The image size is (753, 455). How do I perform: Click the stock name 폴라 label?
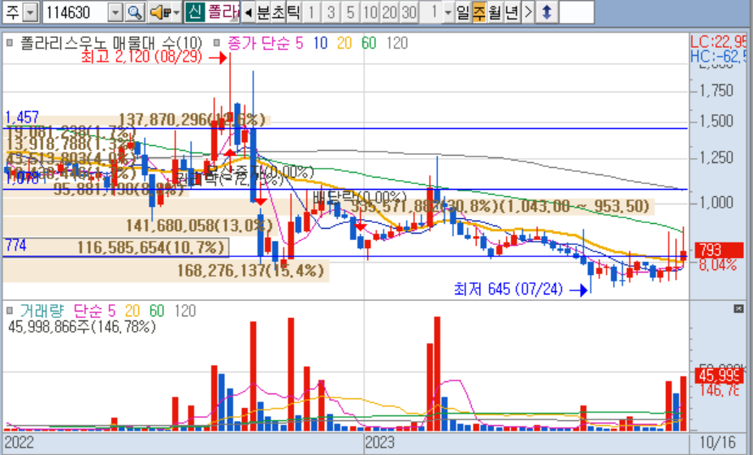223,12
